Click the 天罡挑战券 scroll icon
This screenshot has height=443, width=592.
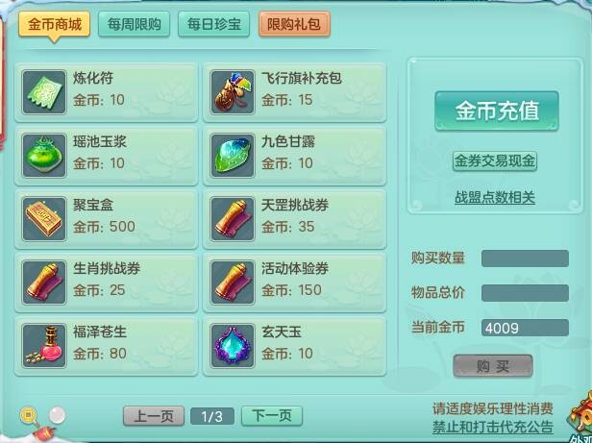coord(233,219)
